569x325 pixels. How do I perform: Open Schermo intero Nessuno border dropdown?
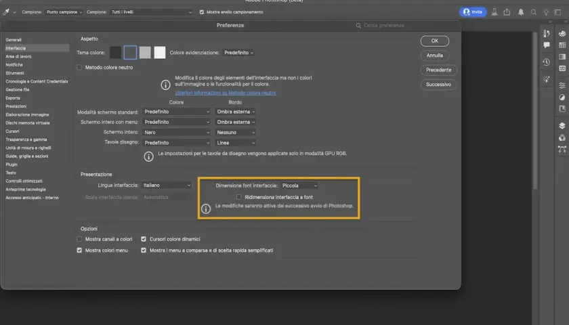click(236, 133)
